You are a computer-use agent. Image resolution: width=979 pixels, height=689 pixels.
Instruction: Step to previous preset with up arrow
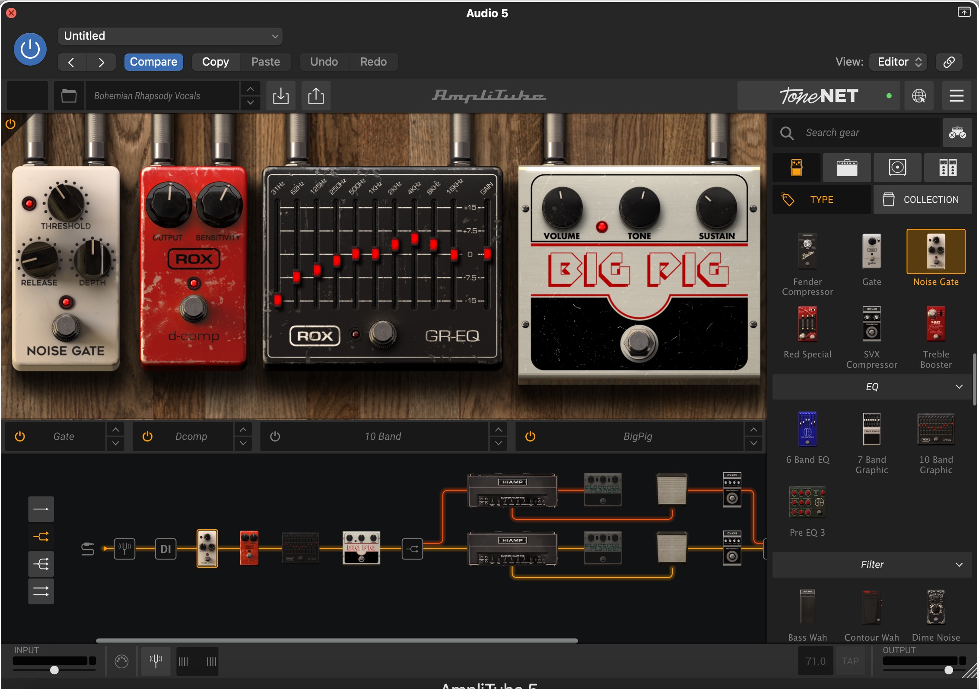point(250,89)
